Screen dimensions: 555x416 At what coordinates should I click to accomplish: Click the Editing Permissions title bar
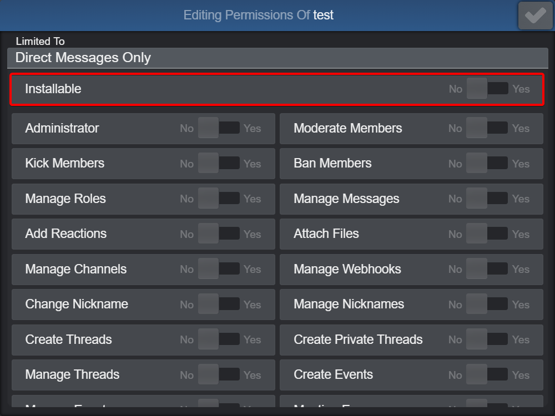coord(258,15)
